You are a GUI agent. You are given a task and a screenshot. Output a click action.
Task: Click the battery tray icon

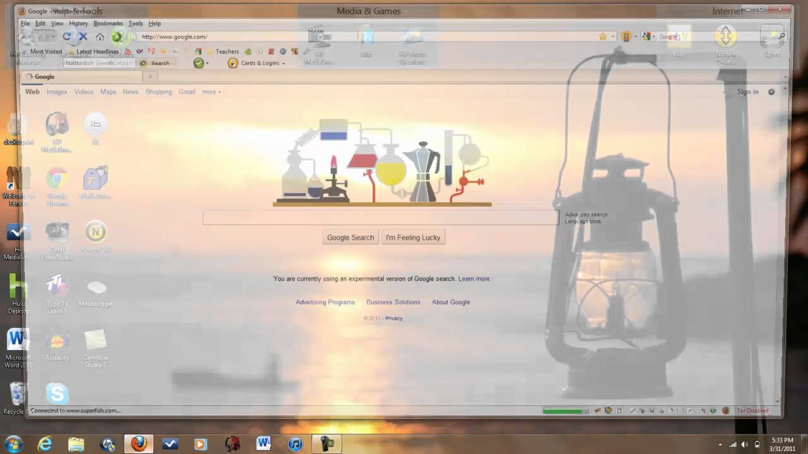pyautogui.click(x=757, y=444)
